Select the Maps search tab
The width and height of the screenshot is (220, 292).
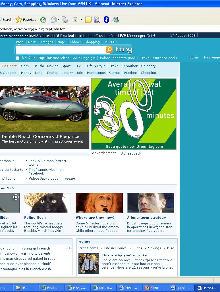coord(61,42)
